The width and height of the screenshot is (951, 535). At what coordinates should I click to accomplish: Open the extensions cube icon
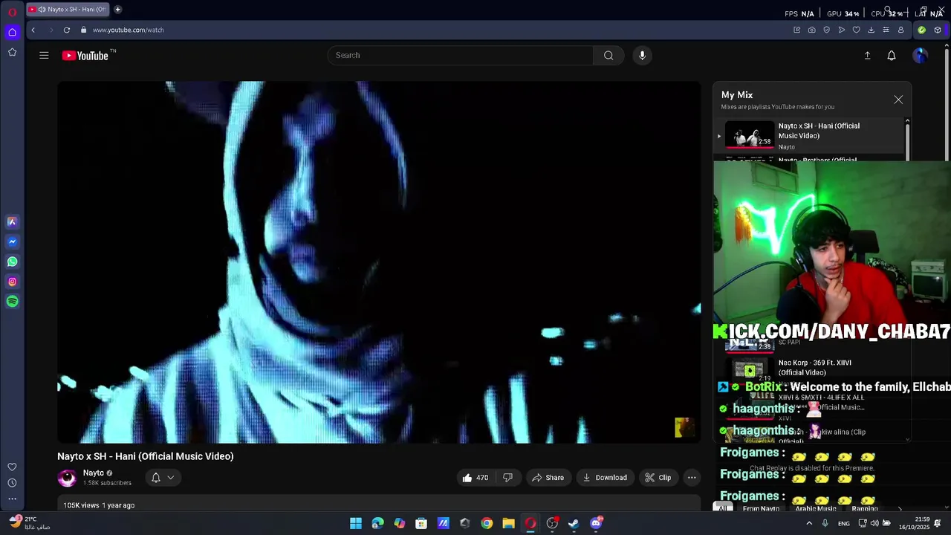(x=938, y=30)
